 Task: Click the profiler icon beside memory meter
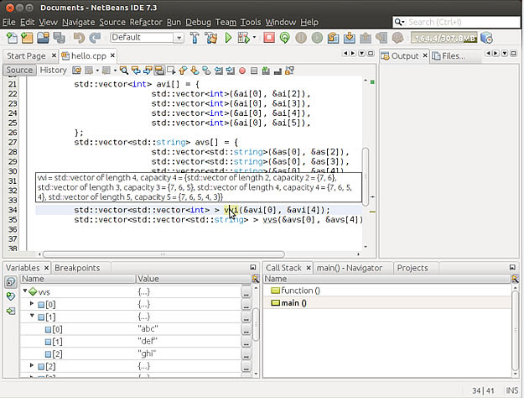(x=486, y=38)
